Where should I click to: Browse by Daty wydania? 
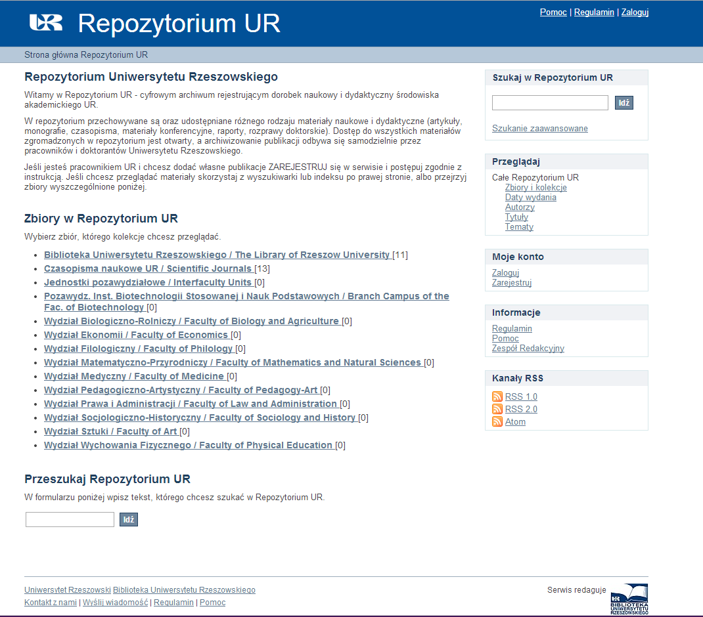point(530,197)
